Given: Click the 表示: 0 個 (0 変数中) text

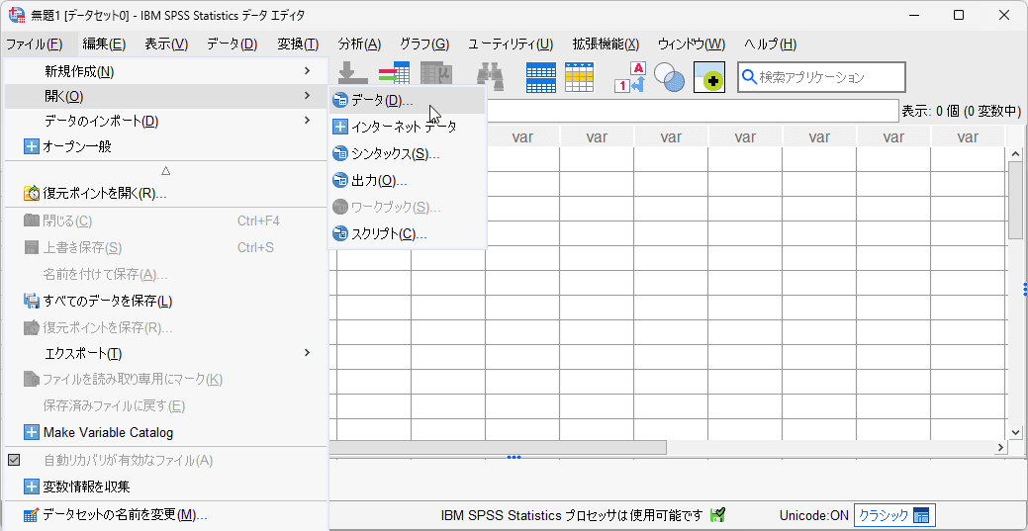Looking at the screenshot, I should (x=962, y=111).
